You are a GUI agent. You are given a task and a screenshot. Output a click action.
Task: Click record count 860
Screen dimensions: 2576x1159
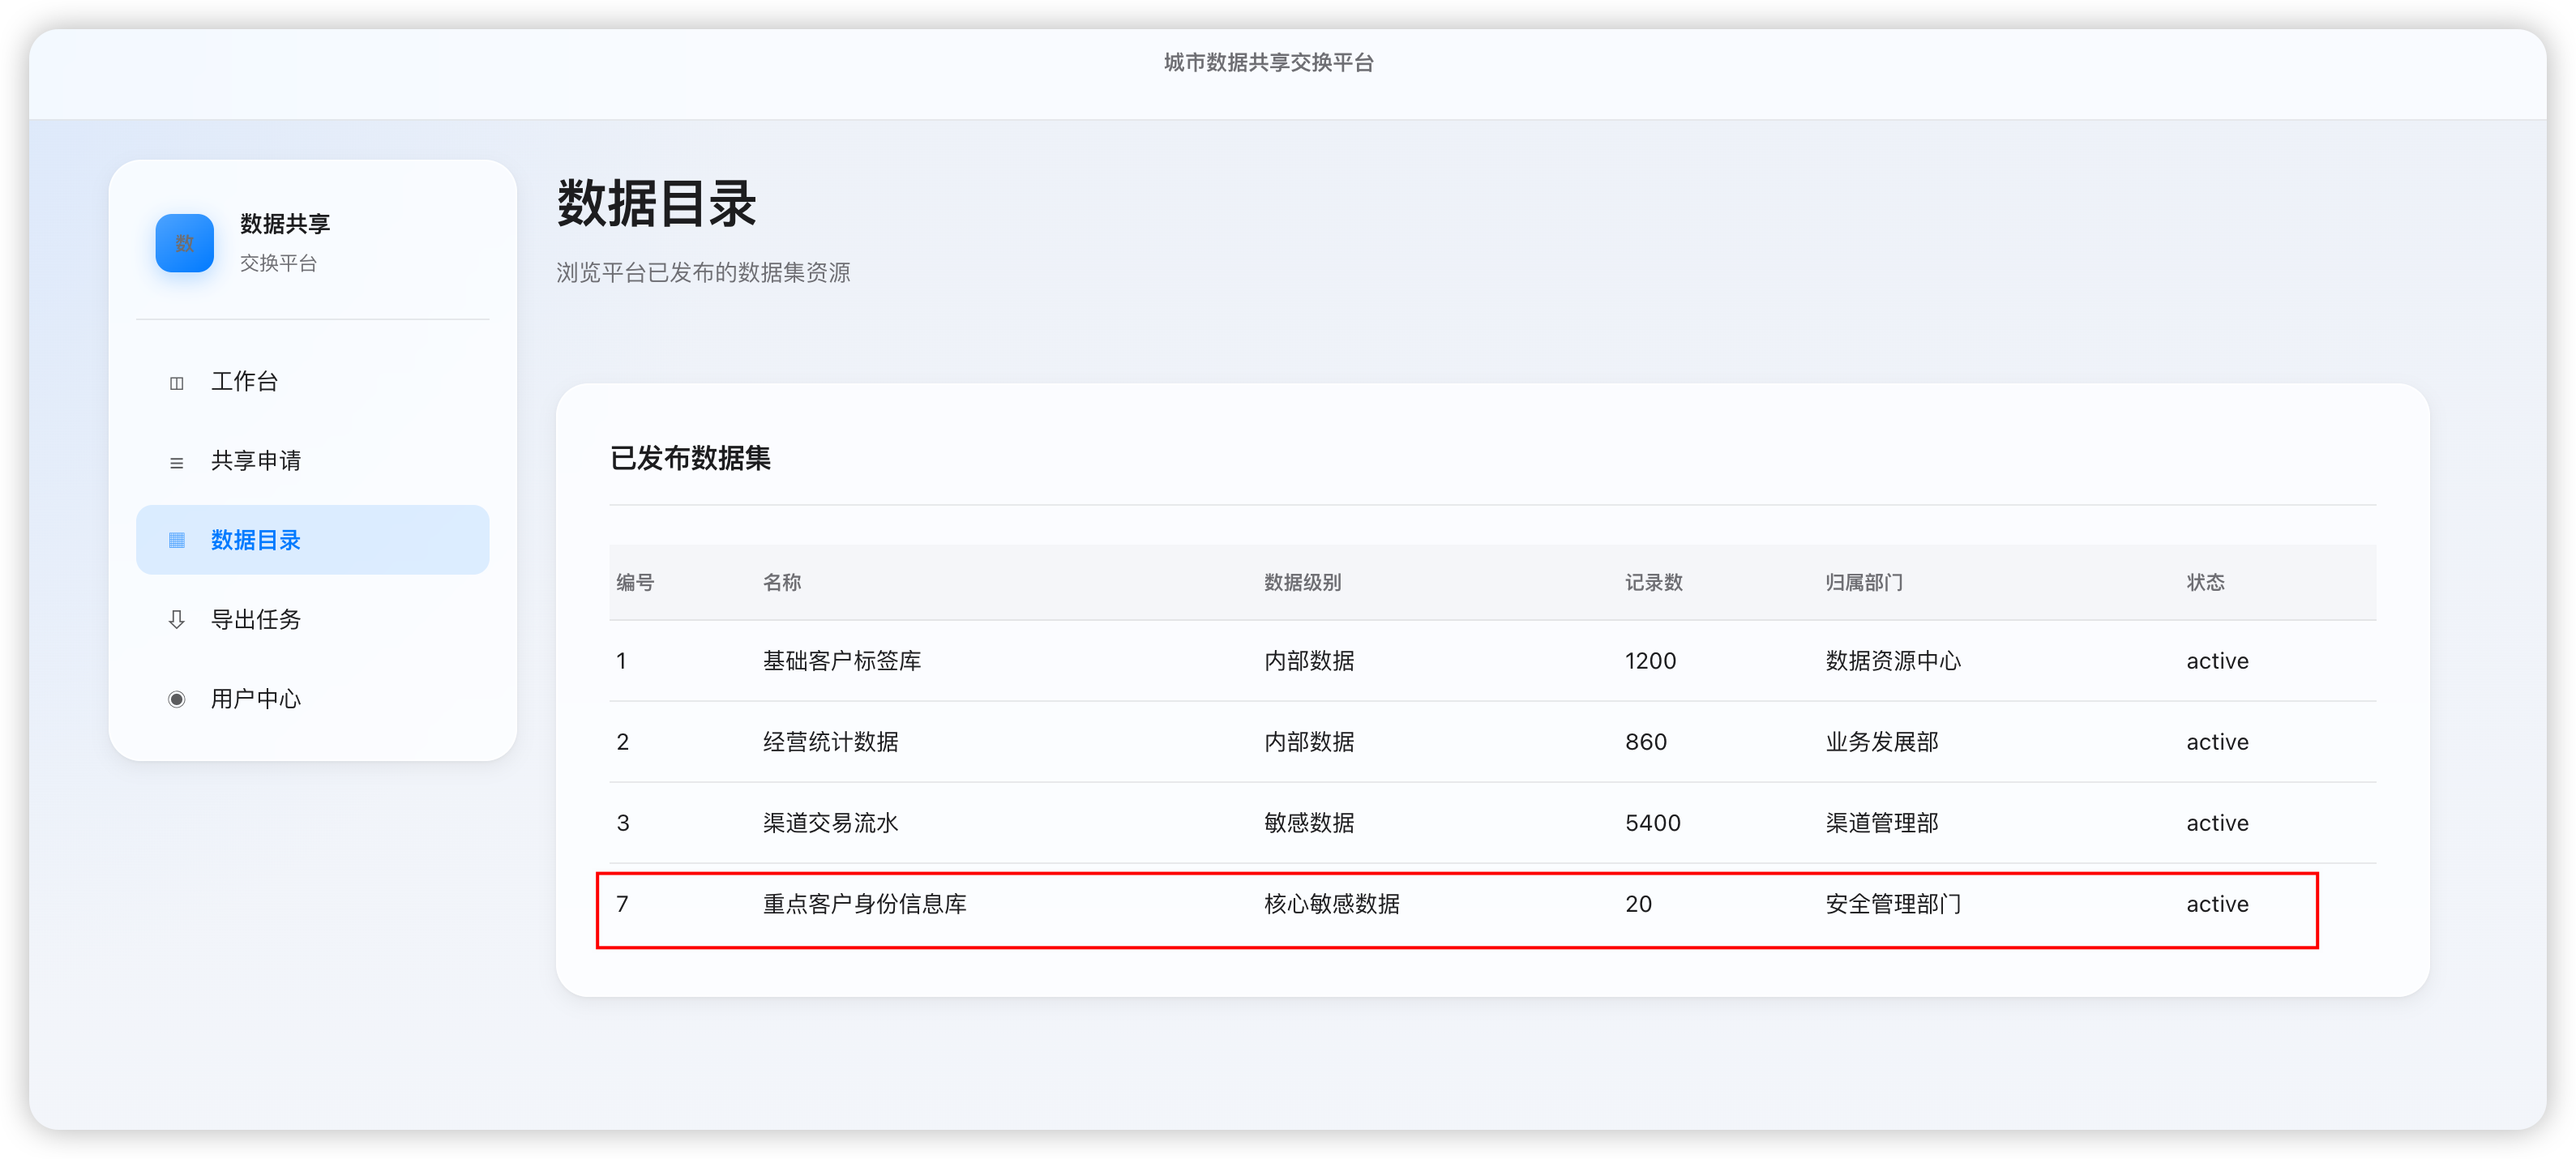point(1646,742)
